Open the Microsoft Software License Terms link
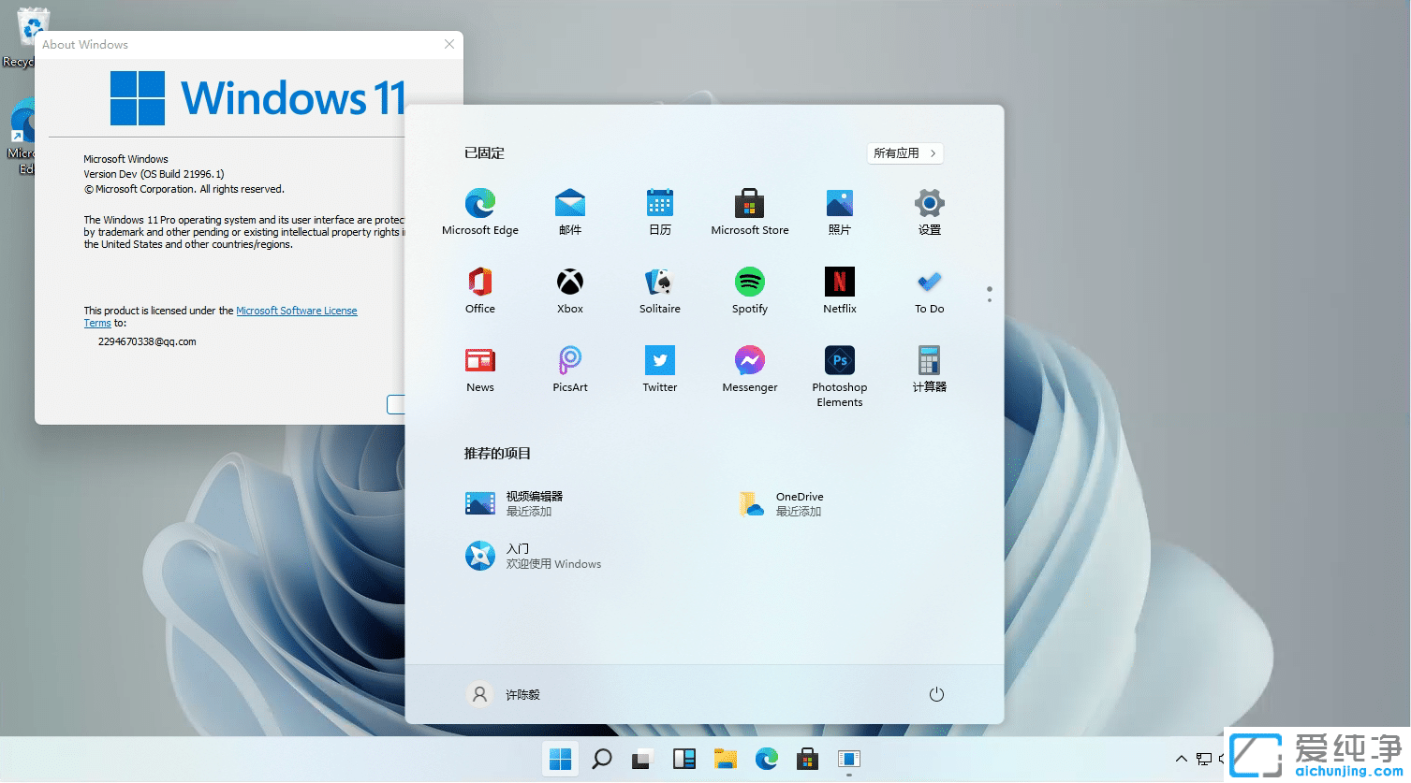 [297, 310]
